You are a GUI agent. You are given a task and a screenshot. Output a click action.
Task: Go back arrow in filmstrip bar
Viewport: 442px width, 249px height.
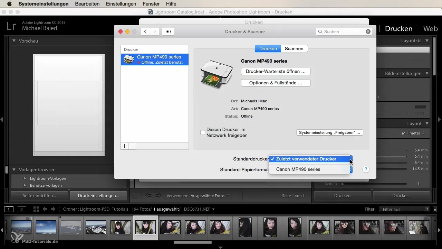click(x=45, y=209)
